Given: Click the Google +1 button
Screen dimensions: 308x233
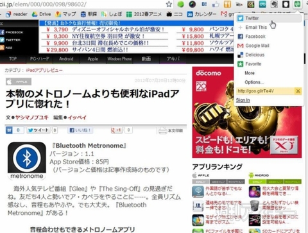Looking at the screenshot, I should click(x=117, y=130).
